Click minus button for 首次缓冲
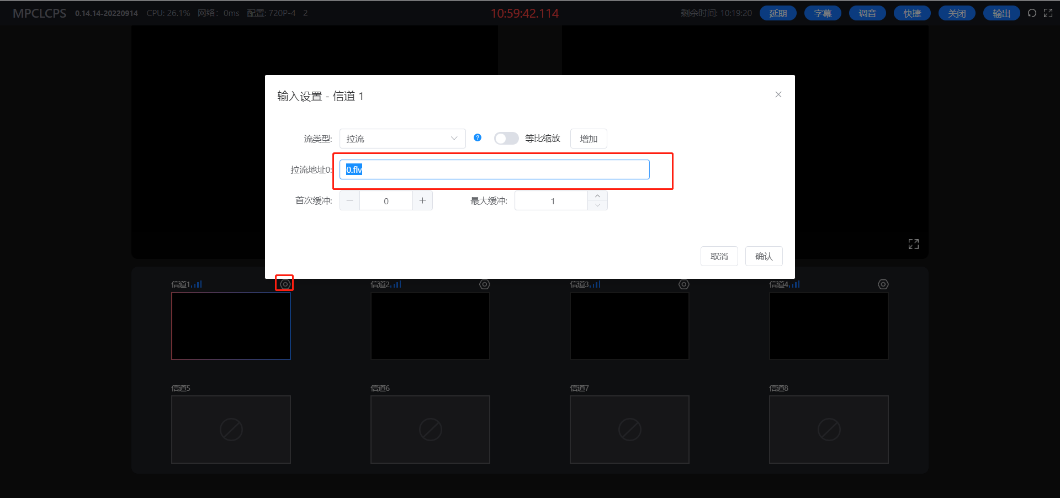This screenshot has width=1060, height=498. pyautogui.click(x=349, y=201)
